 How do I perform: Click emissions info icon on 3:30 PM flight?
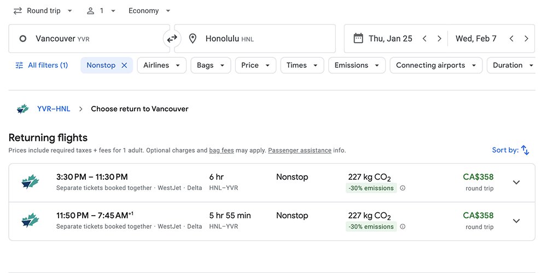point(403,188)
